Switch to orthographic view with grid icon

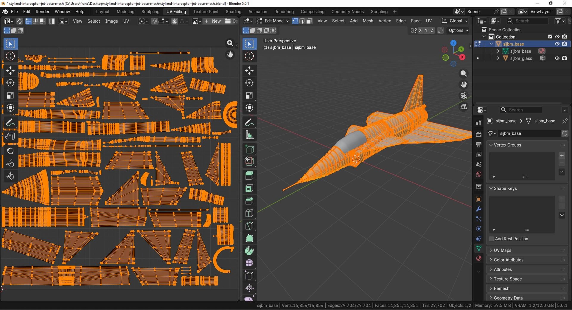(x=464, y=106)
